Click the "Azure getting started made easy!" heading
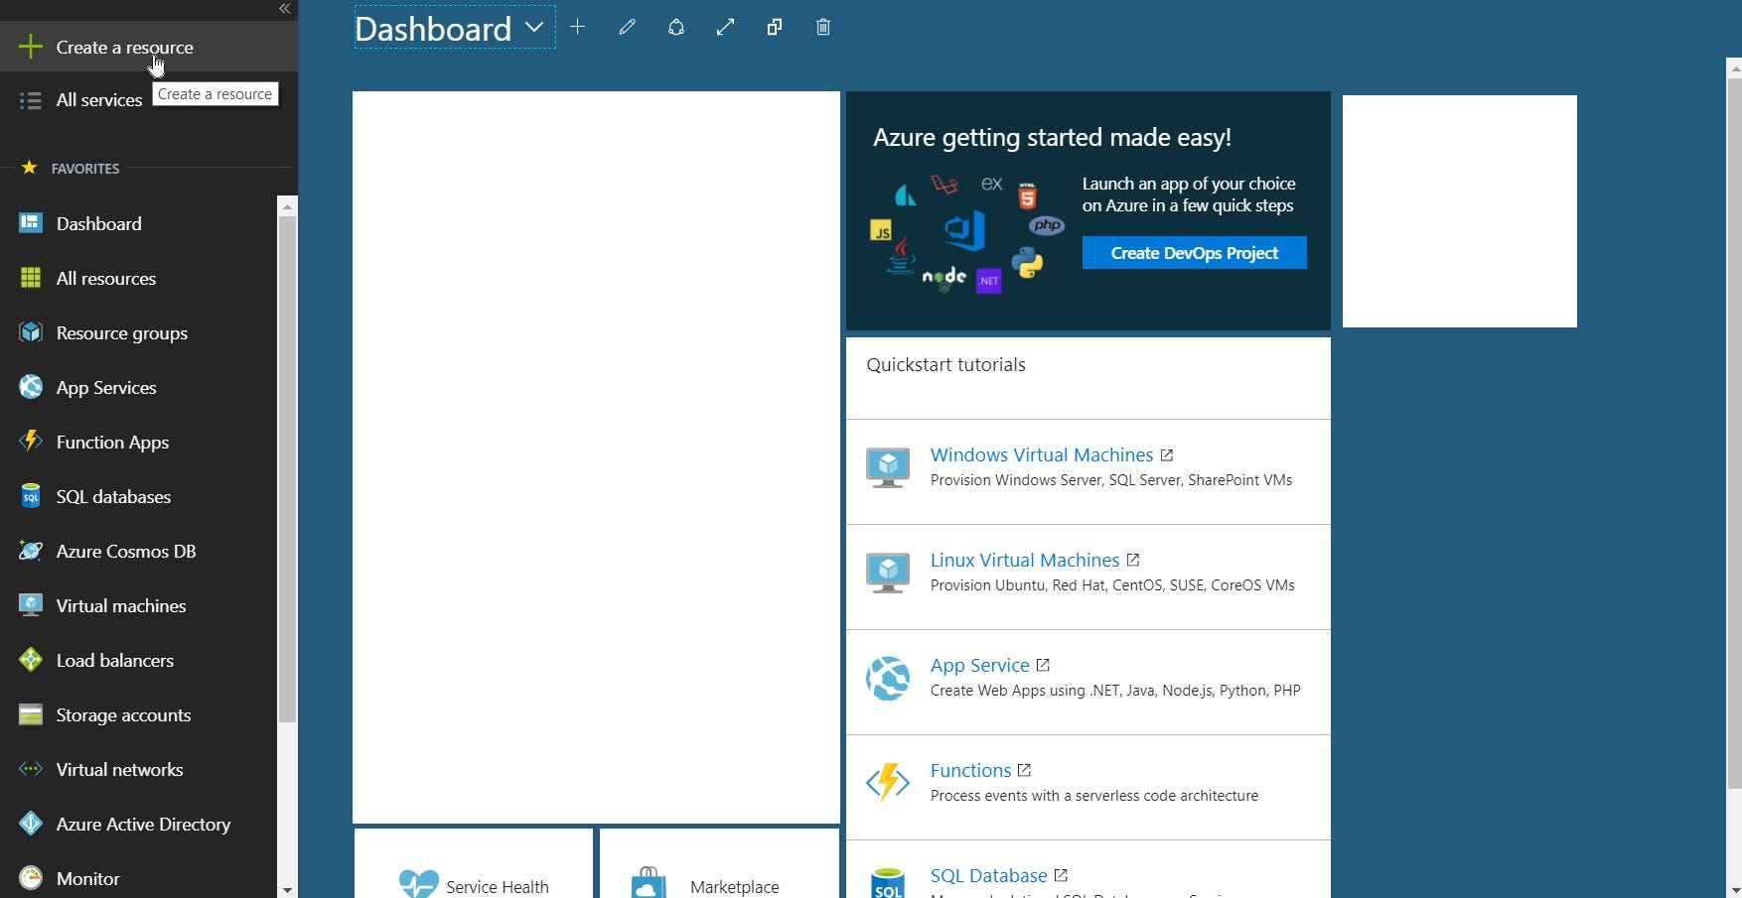 click(x=1052, y=137)
